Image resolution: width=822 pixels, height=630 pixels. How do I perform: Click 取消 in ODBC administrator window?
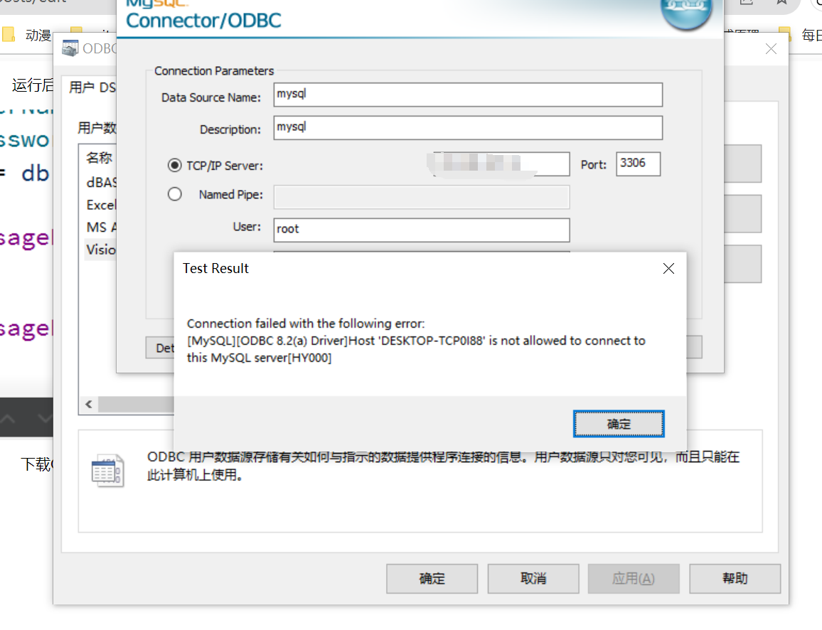533,579
